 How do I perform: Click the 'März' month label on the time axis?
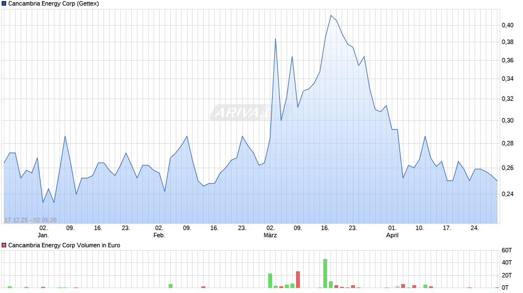click(270, 235)
